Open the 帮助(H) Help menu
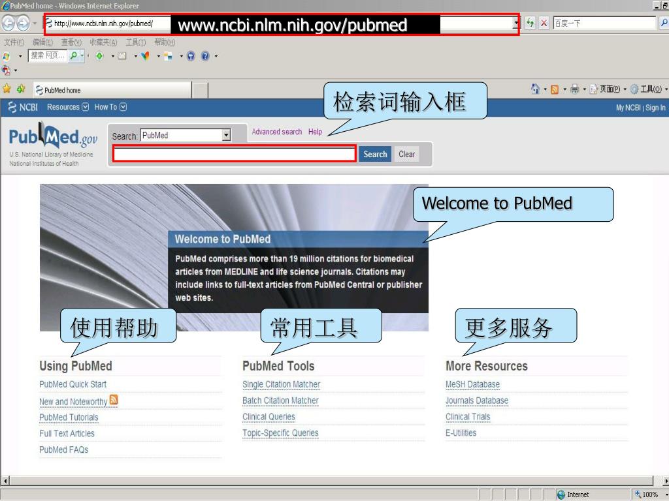Viewport: 669px width, 501px height. 165,42
